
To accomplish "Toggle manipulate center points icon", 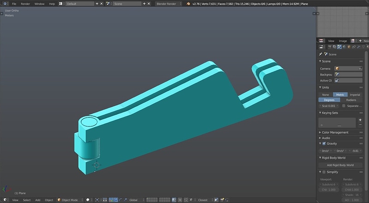I will [105, 200].
